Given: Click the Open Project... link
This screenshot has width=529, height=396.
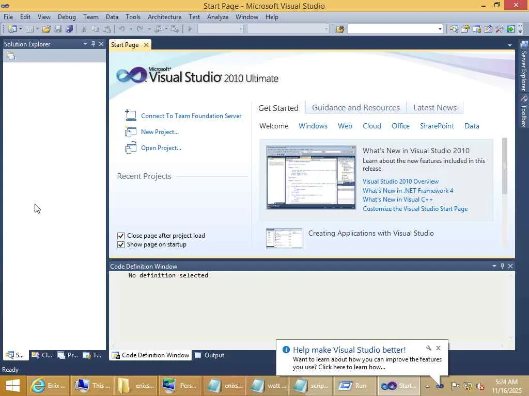Looking at the screenshot, I should pos(161,148).
